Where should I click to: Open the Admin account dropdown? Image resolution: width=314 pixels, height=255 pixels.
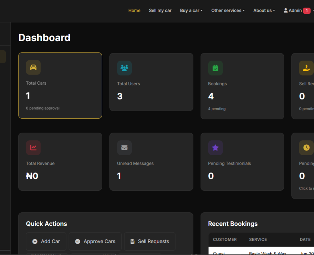298,10
